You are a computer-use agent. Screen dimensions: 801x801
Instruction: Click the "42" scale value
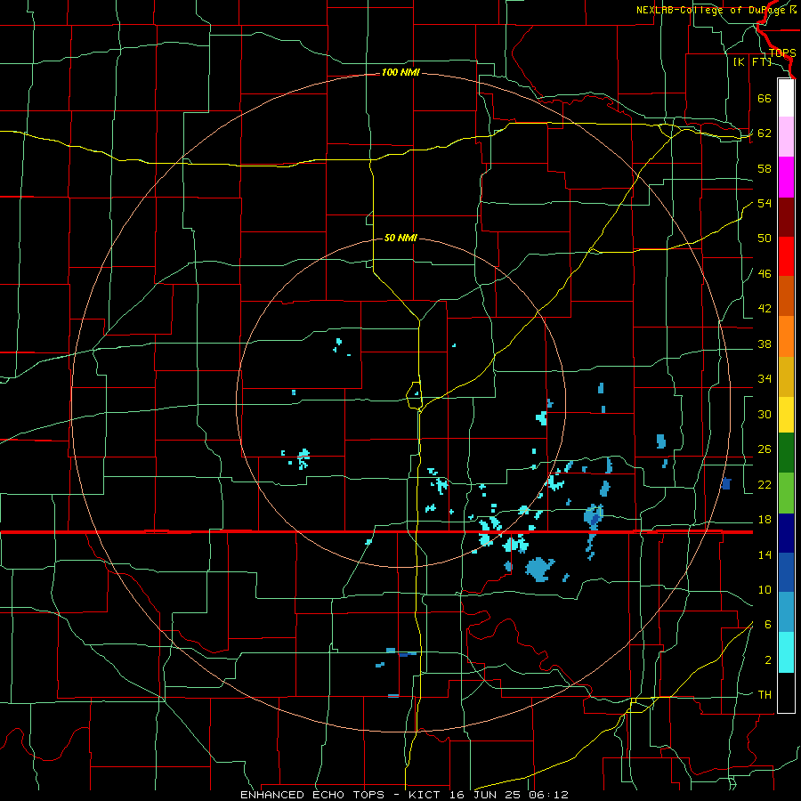(765, 309)
